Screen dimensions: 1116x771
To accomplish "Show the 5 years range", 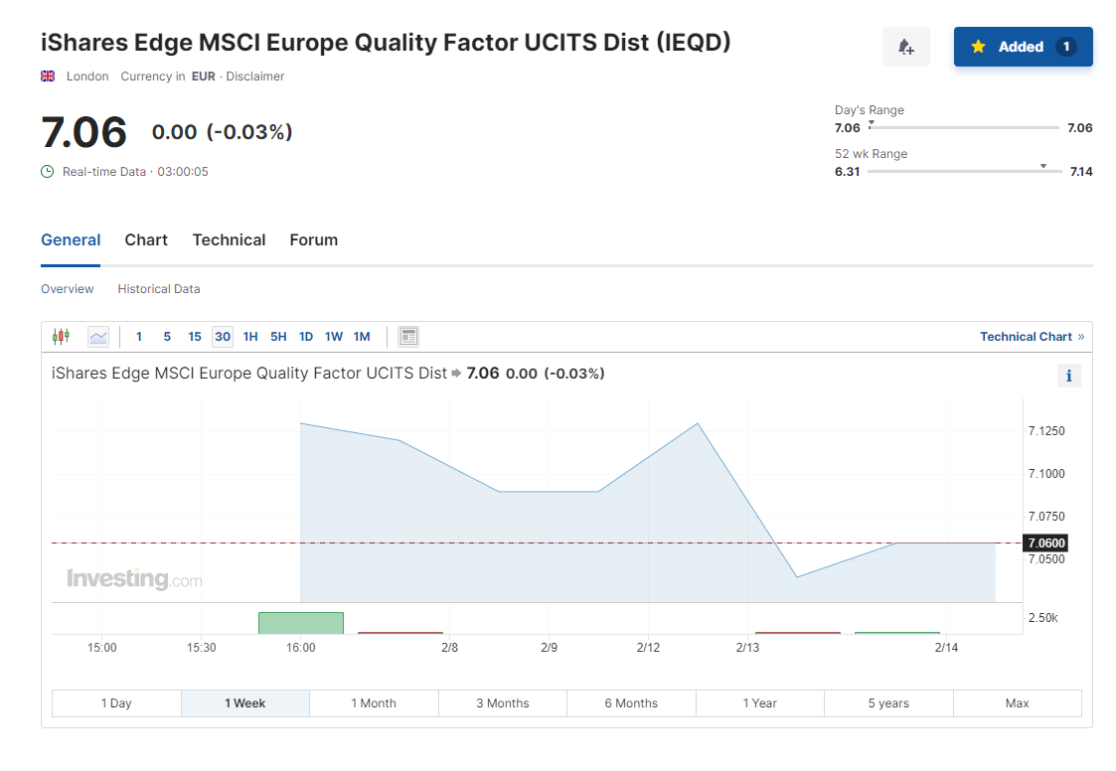I will tap(888, 703).
